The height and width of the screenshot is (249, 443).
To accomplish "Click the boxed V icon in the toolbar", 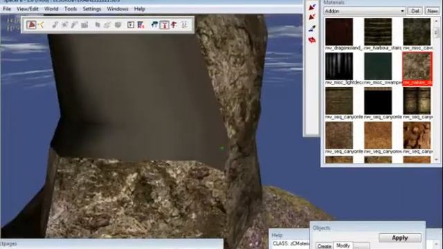I will (131, 25).
